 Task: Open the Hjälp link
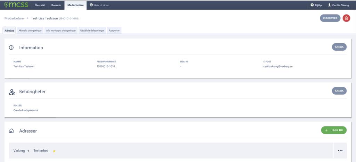pyautogui.click(x=316, y=5)
